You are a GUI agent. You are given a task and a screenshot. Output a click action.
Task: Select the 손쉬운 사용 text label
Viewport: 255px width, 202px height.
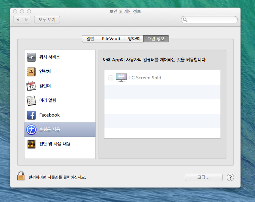(x=50, y=130)
